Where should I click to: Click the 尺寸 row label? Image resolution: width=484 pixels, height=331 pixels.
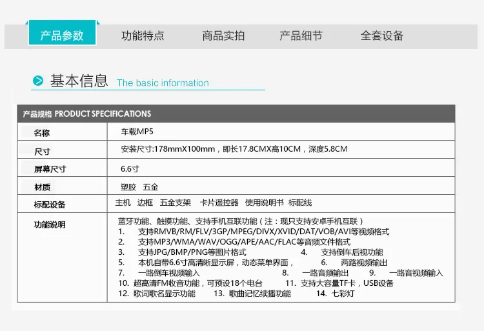(x=42, y=152)
